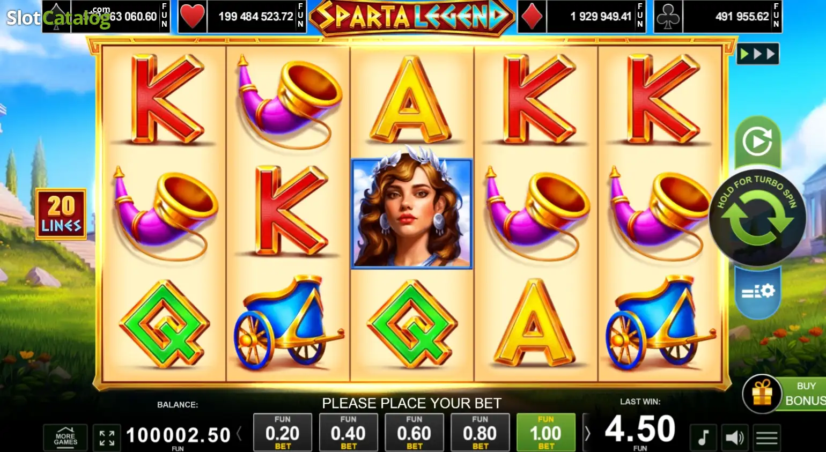Expand lower bets with the left chevron
Image resolution: width=826 pixels, height=452 pixels.
click(239, 433)
